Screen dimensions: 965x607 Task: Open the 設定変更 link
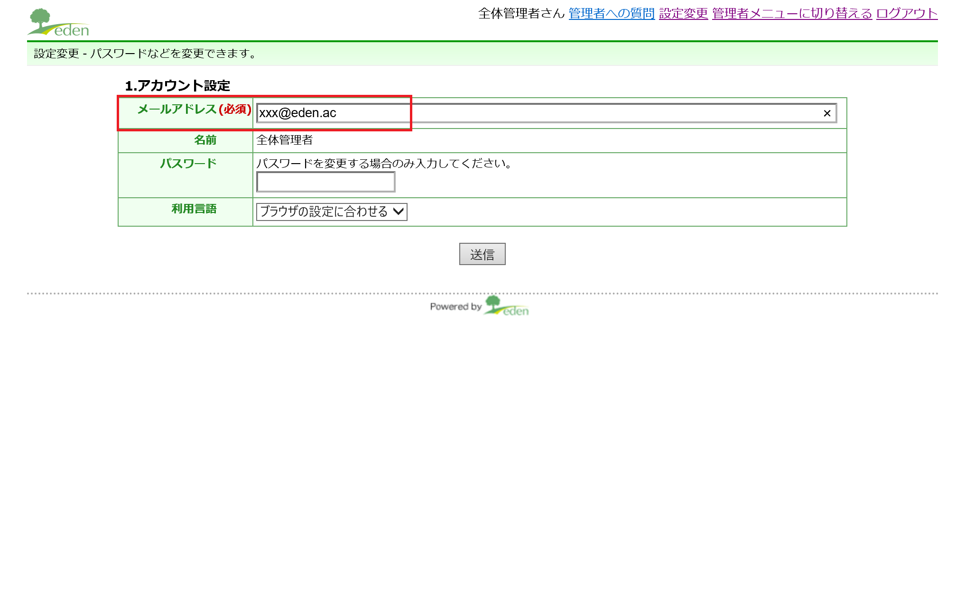click(x=683, y=13)
